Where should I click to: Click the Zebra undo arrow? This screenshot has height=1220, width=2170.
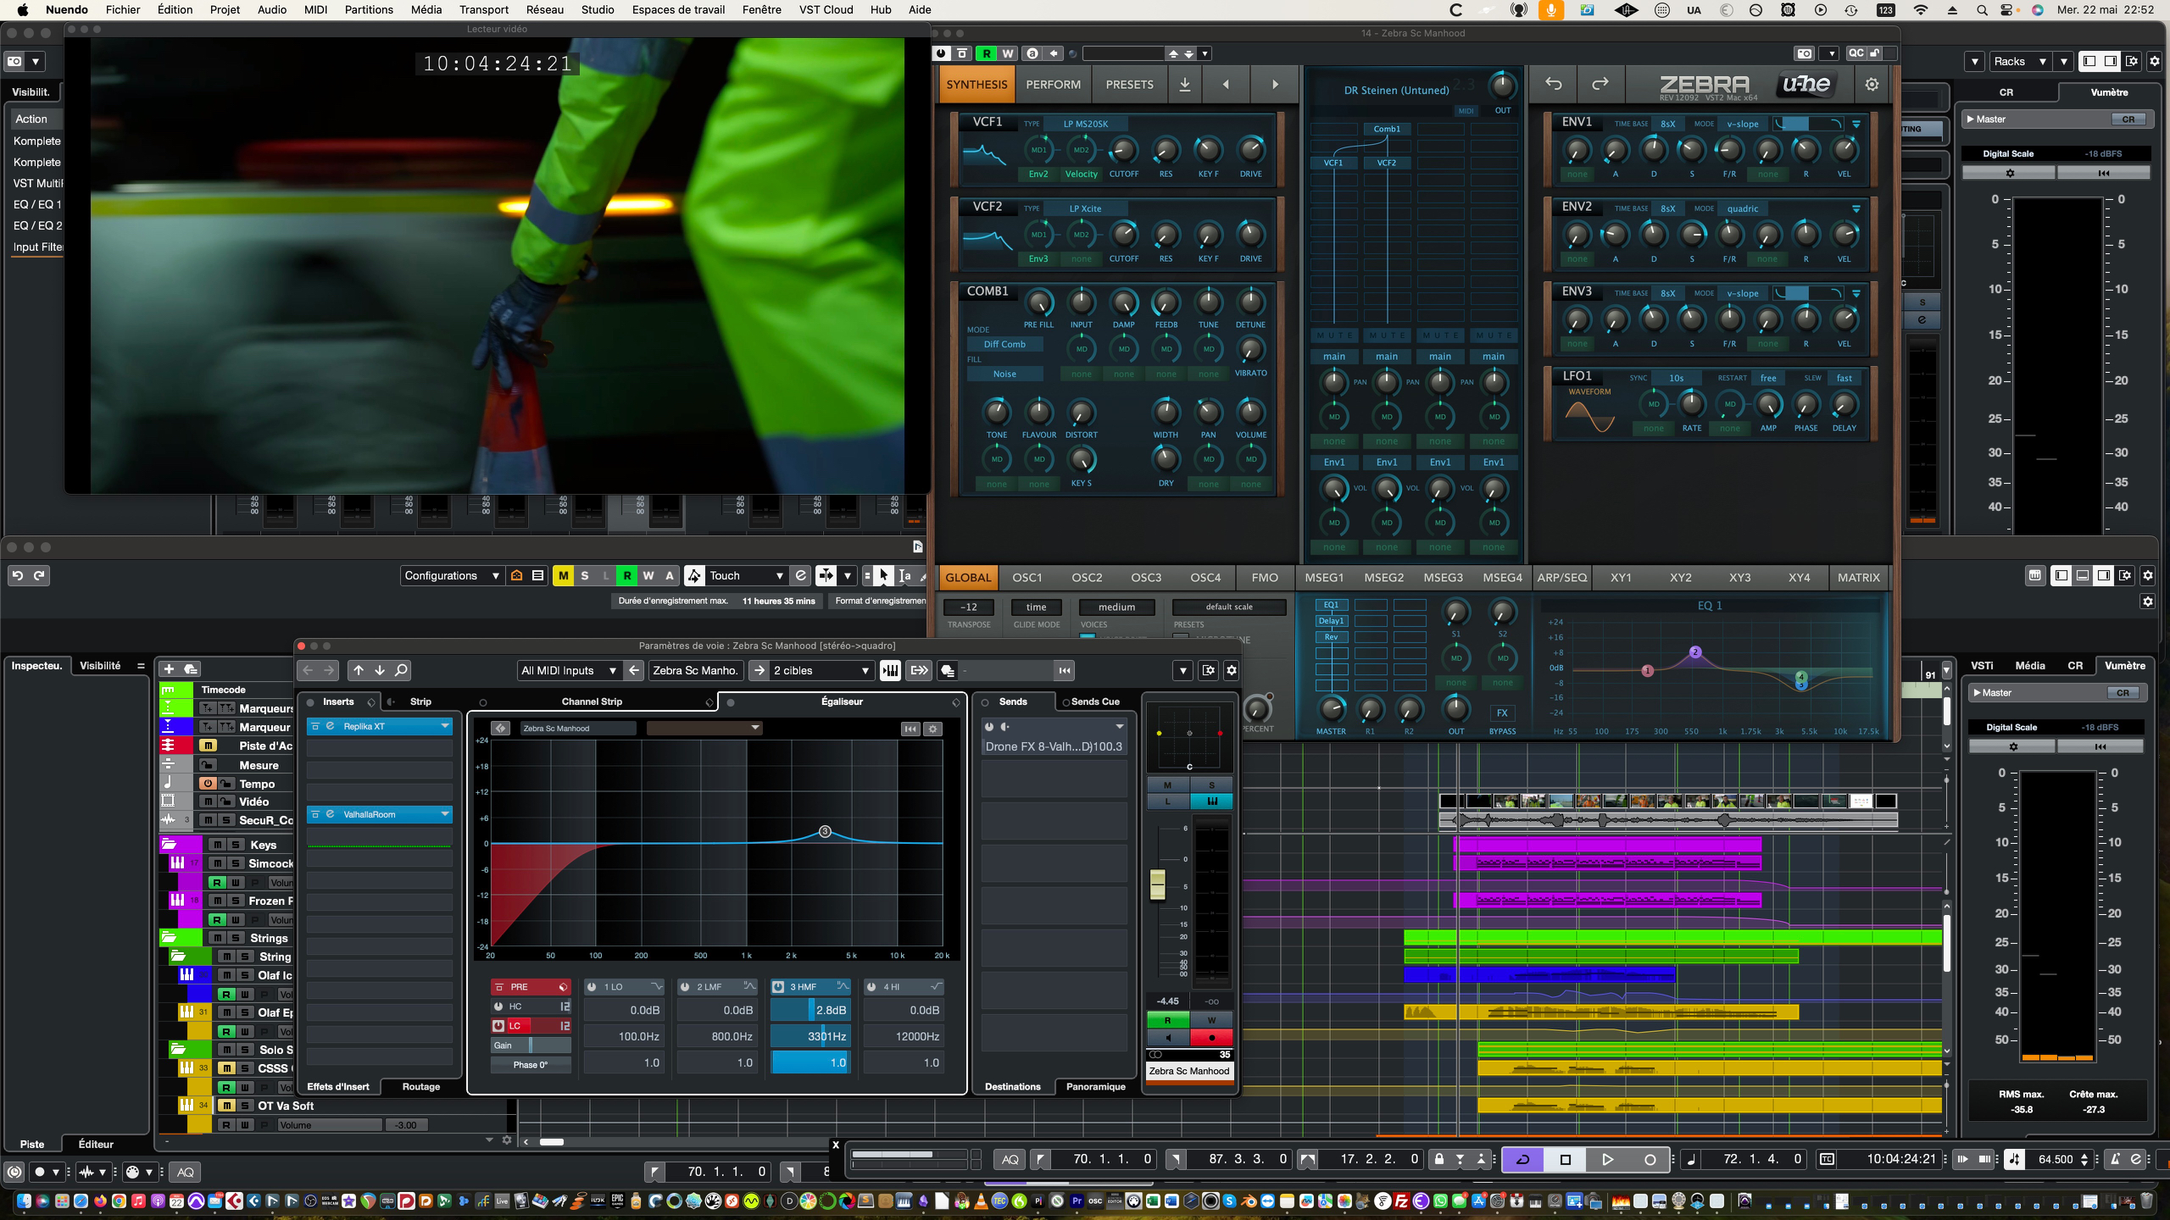point(1553,84)
